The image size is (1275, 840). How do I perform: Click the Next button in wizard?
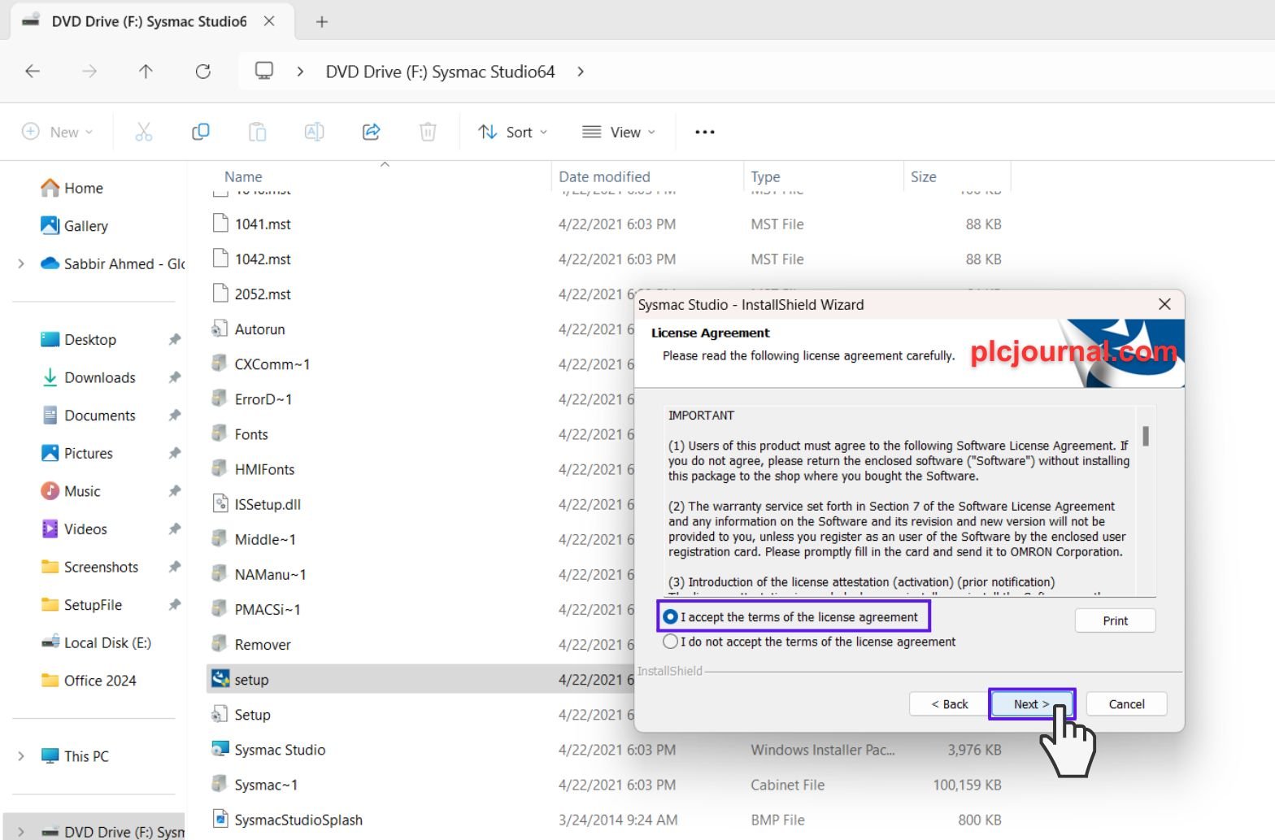[1030, 704]
